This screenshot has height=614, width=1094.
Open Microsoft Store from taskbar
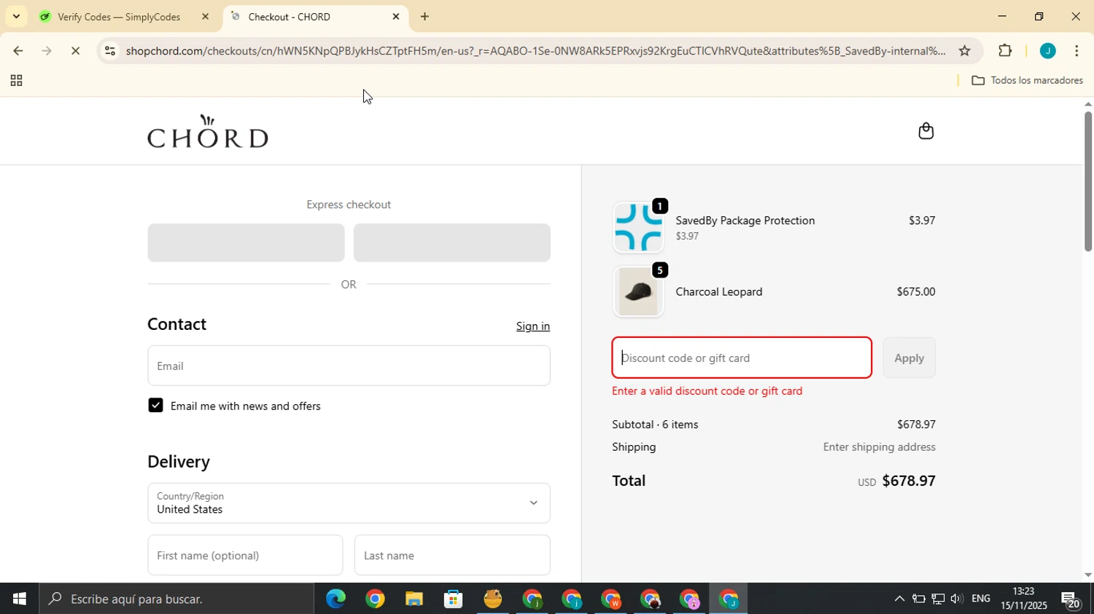454,599
